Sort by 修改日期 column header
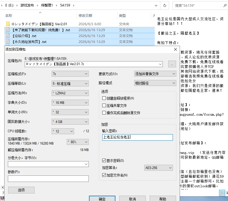228x201 pixels. pos(85,15)
